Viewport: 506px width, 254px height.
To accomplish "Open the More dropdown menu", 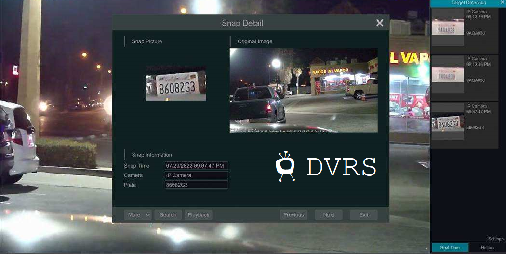I will point(138,215).
